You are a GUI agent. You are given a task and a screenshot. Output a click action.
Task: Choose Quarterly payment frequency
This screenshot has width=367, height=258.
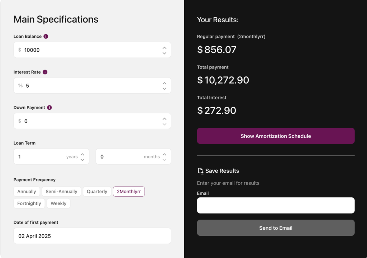(x=97, y=192)
